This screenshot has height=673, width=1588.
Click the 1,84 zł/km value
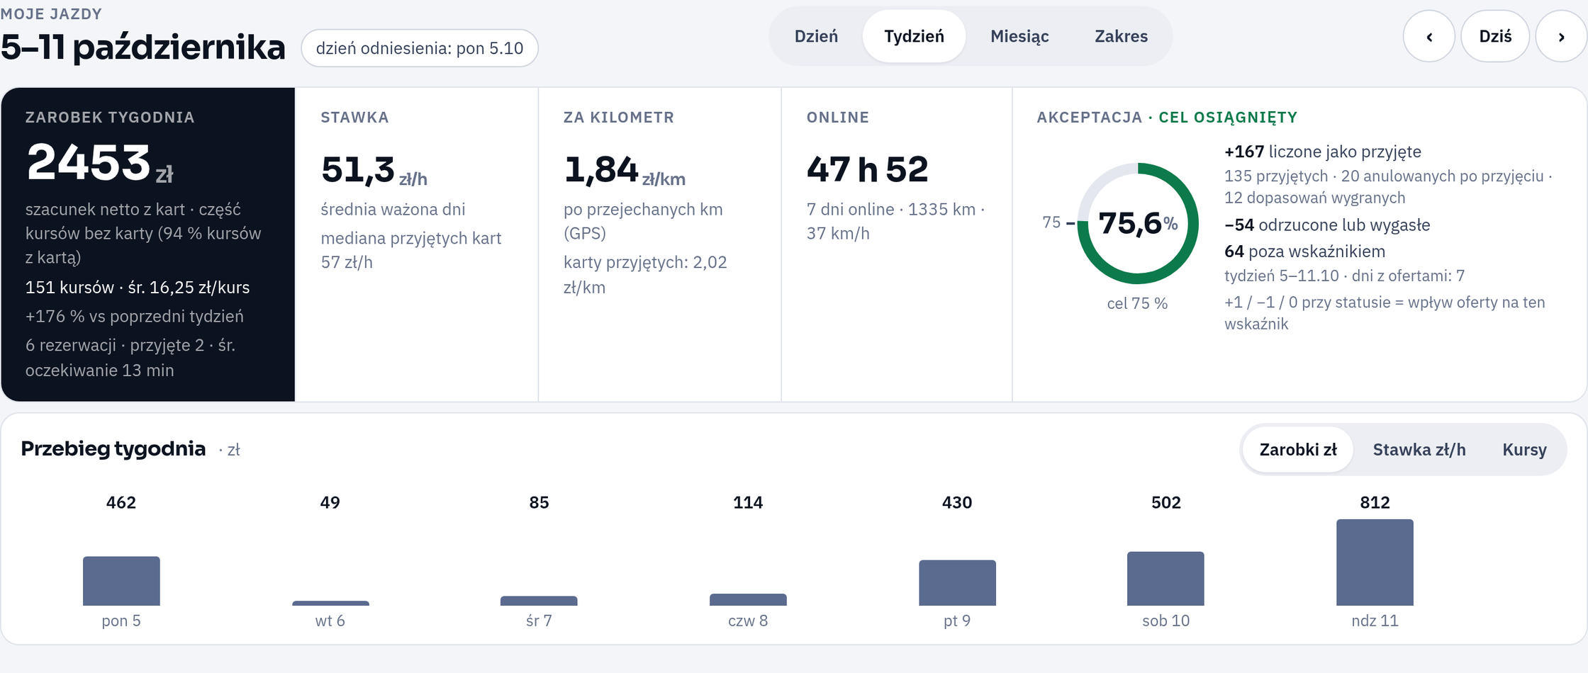point(625,171)
